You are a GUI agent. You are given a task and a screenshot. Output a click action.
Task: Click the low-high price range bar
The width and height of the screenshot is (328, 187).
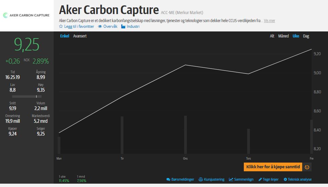(27, 96)
